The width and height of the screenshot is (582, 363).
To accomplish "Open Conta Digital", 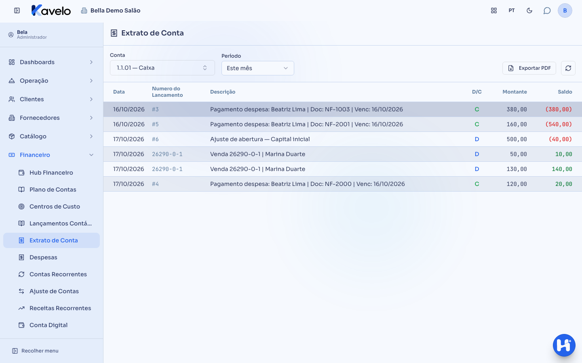I will [x=51, y=325].
